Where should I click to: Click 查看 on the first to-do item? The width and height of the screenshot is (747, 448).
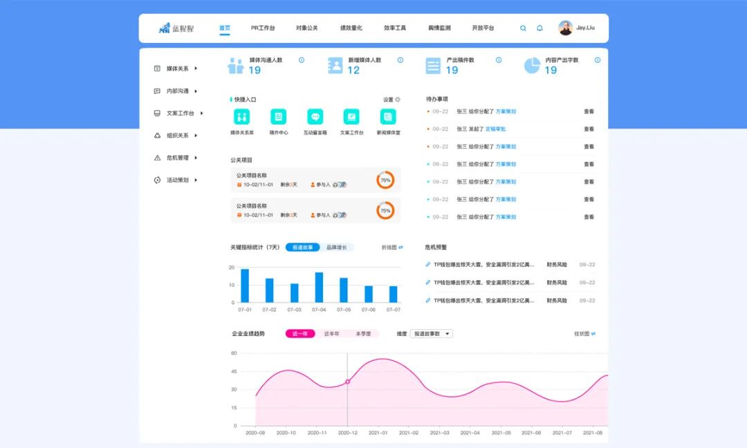(589, 111)
